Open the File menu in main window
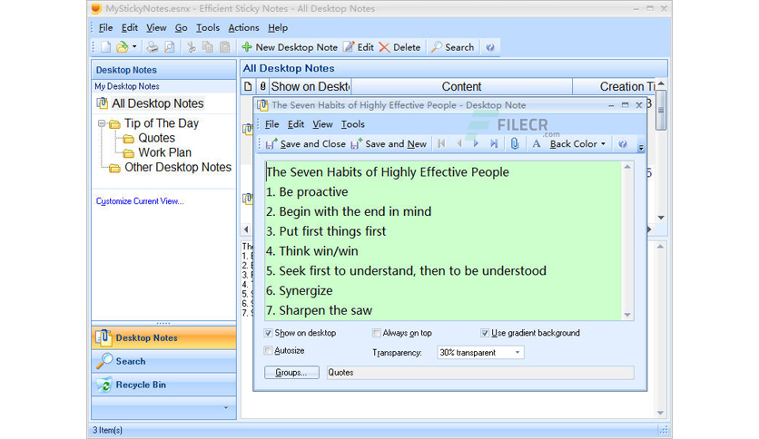Image resolution: width=759 pixels, height=439 pixels. (105, 27)
